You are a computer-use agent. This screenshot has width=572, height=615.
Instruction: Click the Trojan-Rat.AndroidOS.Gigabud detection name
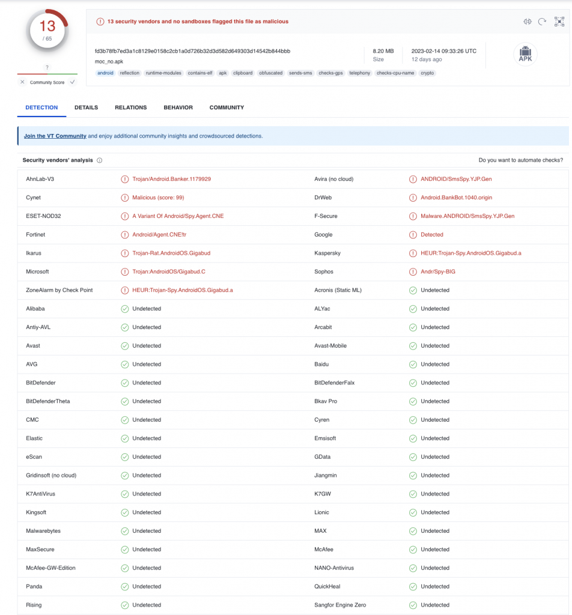point(171,253)
